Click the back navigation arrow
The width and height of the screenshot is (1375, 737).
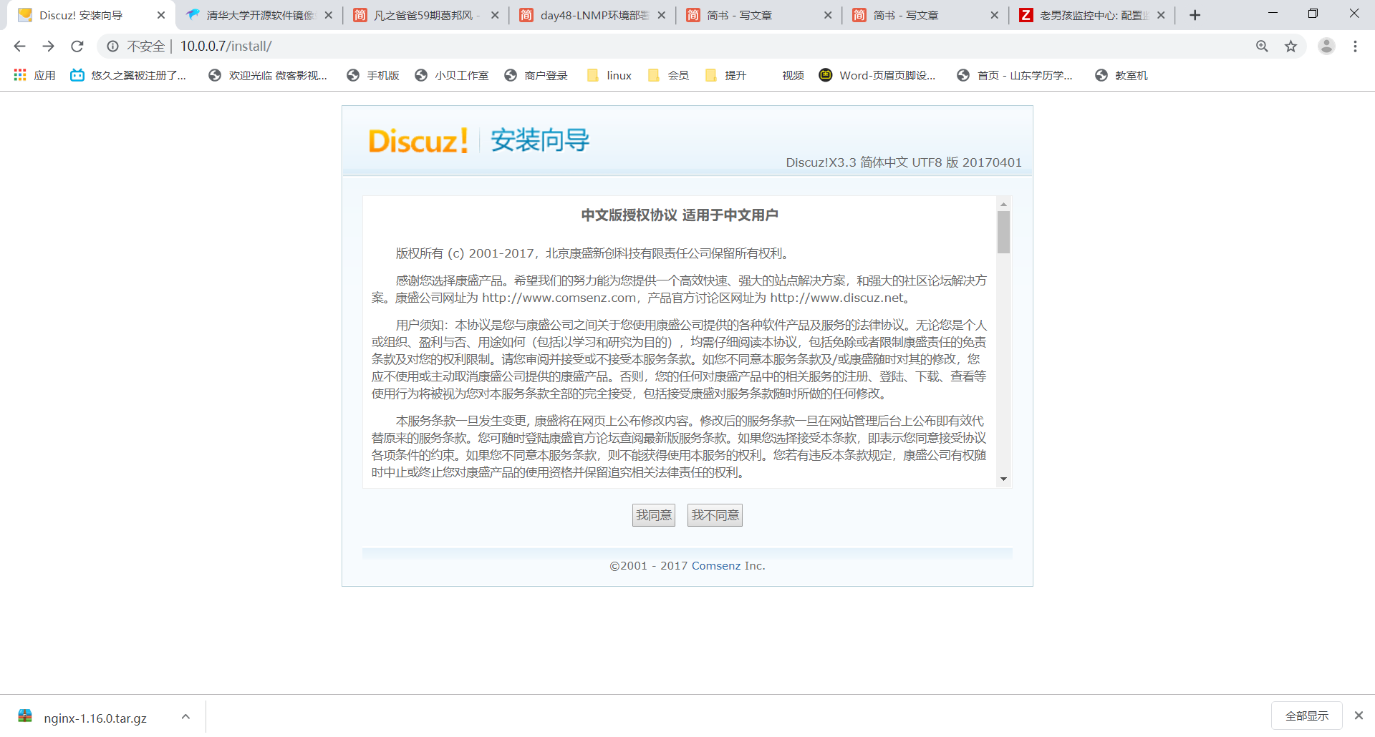[19, 46]
